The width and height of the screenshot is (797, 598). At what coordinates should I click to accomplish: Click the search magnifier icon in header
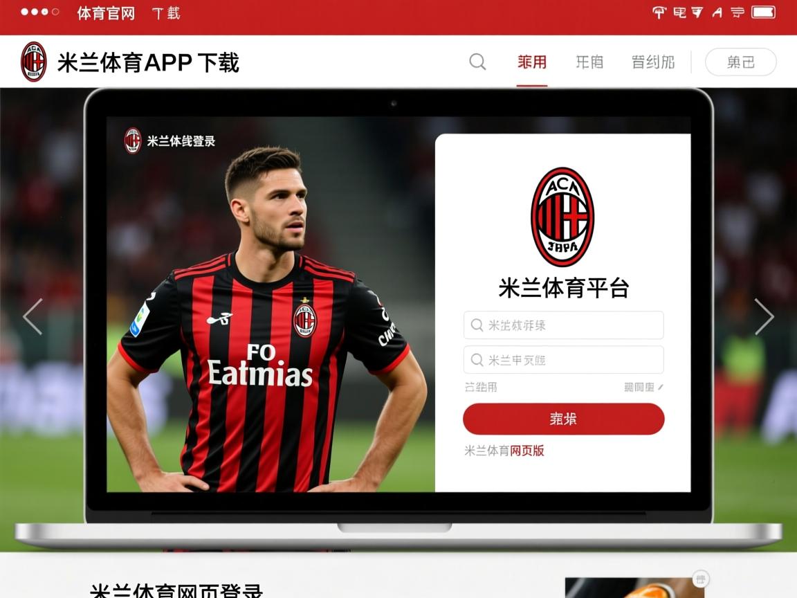(x=477, y=62)
